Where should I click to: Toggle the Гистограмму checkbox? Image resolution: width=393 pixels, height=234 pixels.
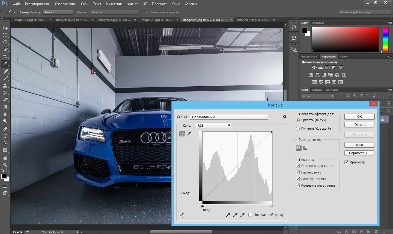[298, 172]
